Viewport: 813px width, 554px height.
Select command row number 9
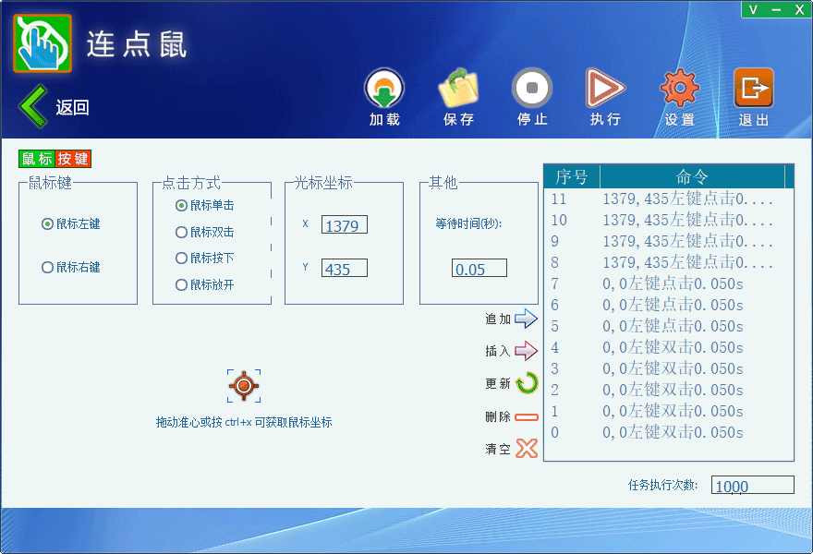point(669,242)
